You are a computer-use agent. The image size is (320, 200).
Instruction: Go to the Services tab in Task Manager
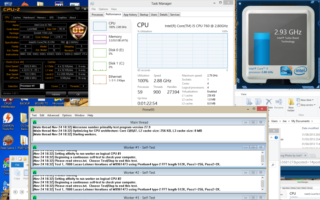coord(175,15)
